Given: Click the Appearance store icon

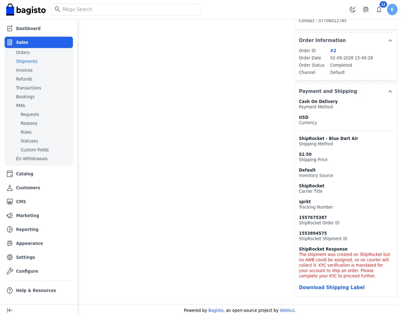Looking at the screenshot, I should pos(10,243).
